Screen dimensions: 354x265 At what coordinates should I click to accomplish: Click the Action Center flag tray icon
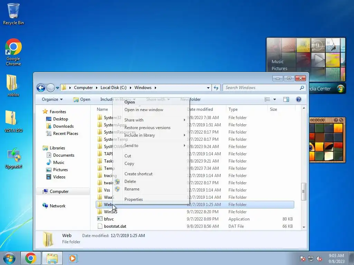(x=302, y=259)
